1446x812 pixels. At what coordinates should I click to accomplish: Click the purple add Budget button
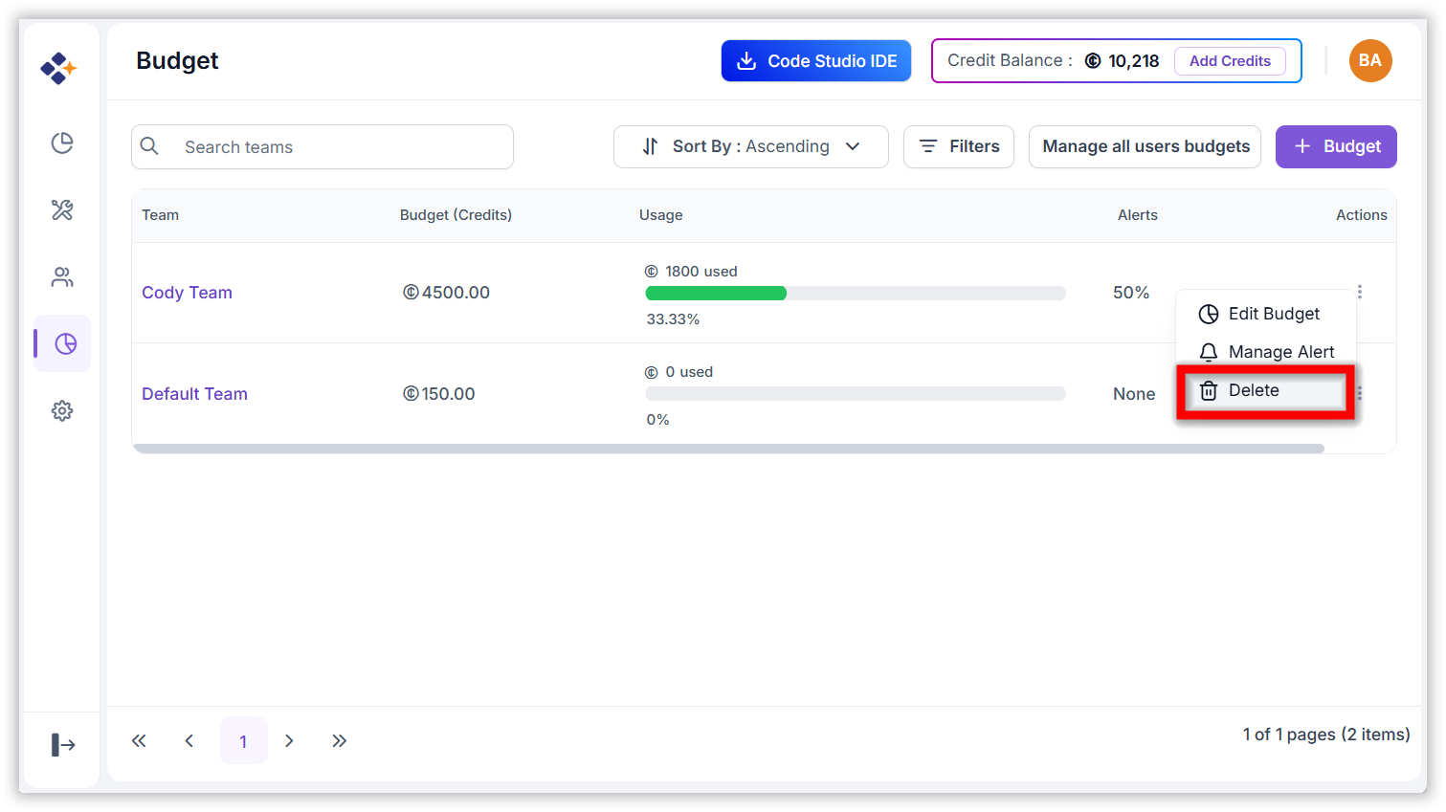click(1336, 146)
